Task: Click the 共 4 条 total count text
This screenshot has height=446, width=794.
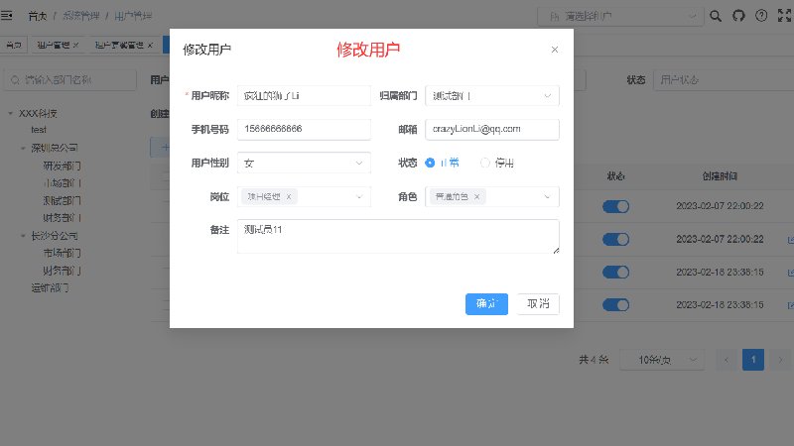Action: 594,360
